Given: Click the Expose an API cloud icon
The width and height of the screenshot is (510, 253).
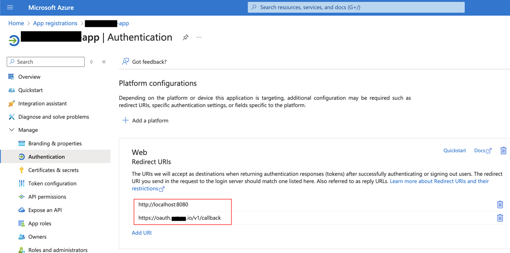Looking at the screenshot, I should click(x=22, y=210).
